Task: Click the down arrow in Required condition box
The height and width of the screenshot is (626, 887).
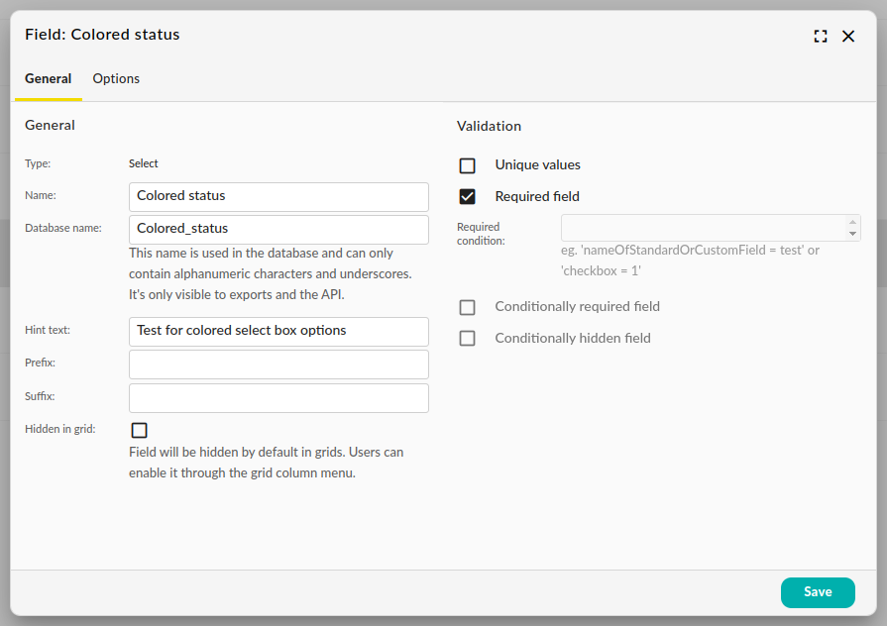Action: [x=852, y=235]
